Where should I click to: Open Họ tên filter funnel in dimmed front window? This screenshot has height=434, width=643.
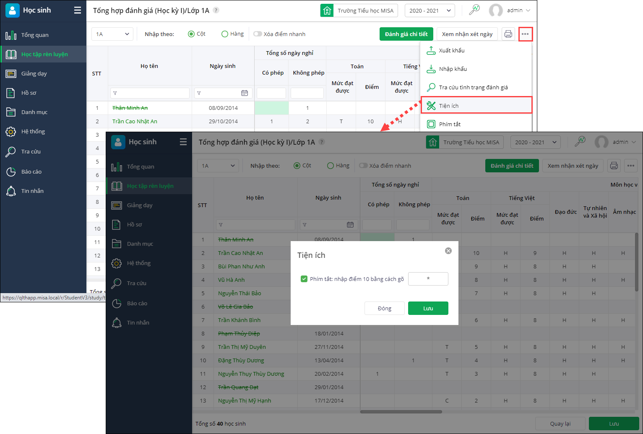tap(221, 225)
